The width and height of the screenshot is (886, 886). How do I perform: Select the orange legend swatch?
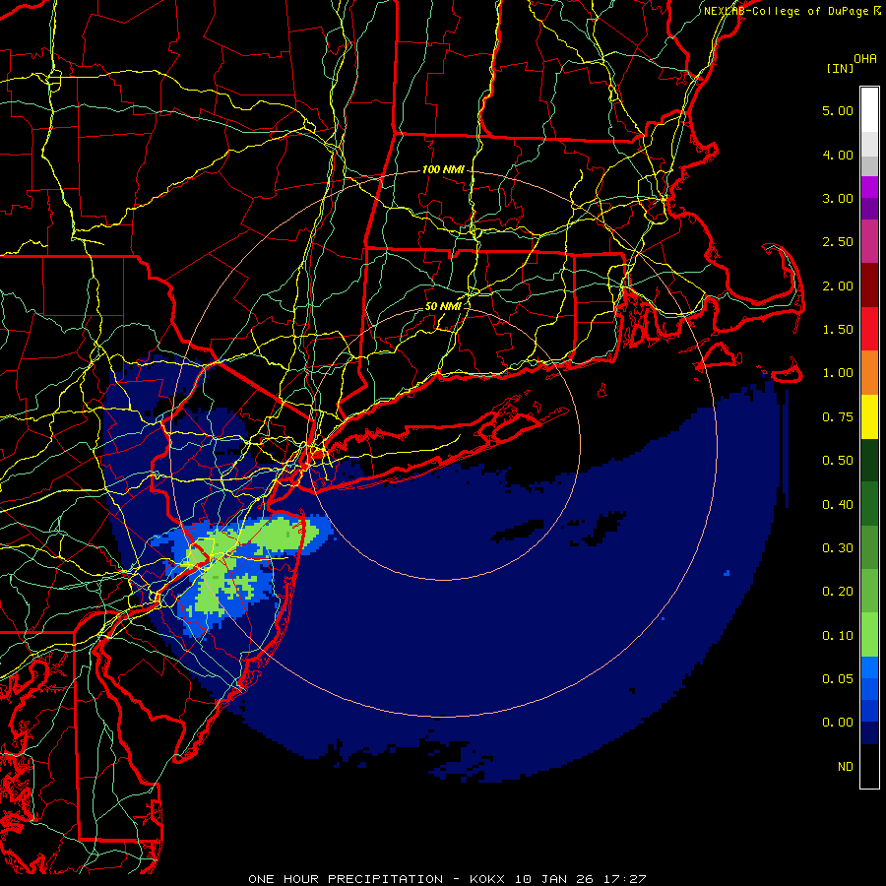coord(869,373)
